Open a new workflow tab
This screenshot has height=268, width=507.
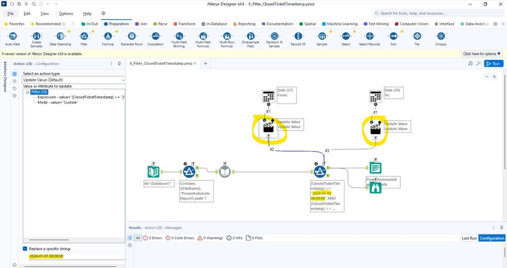[206, 64]
